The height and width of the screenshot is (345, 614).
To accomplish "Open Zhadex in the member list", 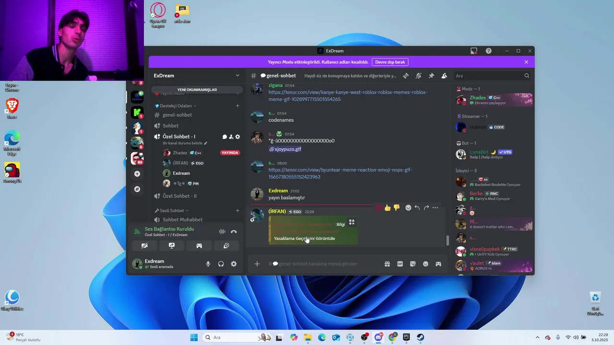I will tap(494, 100).
